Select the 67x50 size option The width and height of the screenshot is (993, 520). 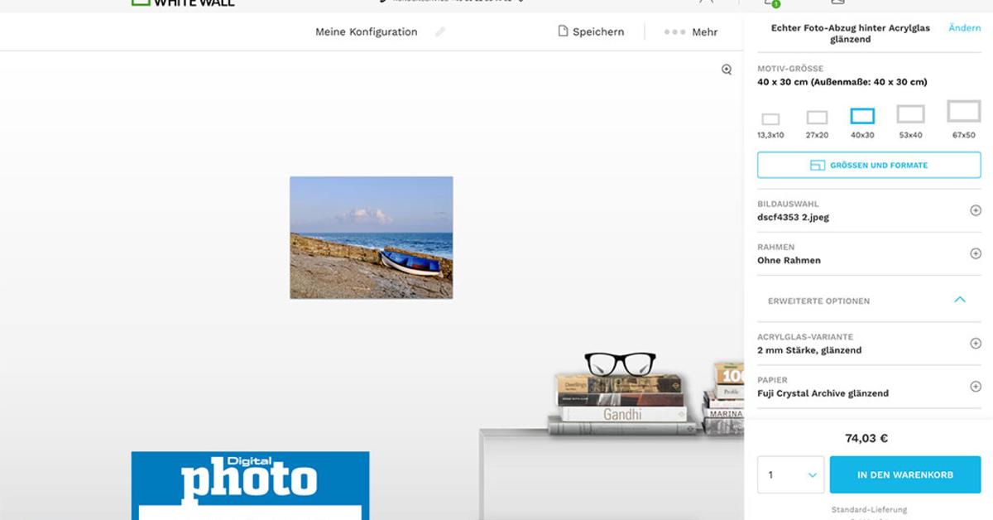[x=964, y=119]
